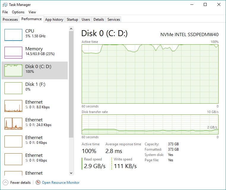Open the Users tab

(86, 20)
